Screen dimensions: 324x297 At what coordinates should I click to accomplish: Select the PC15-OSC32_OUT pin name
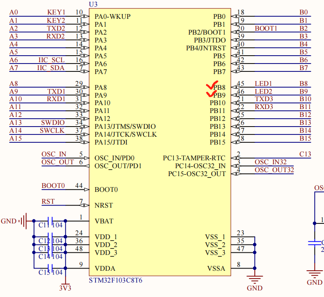click(x=197, y=174)
